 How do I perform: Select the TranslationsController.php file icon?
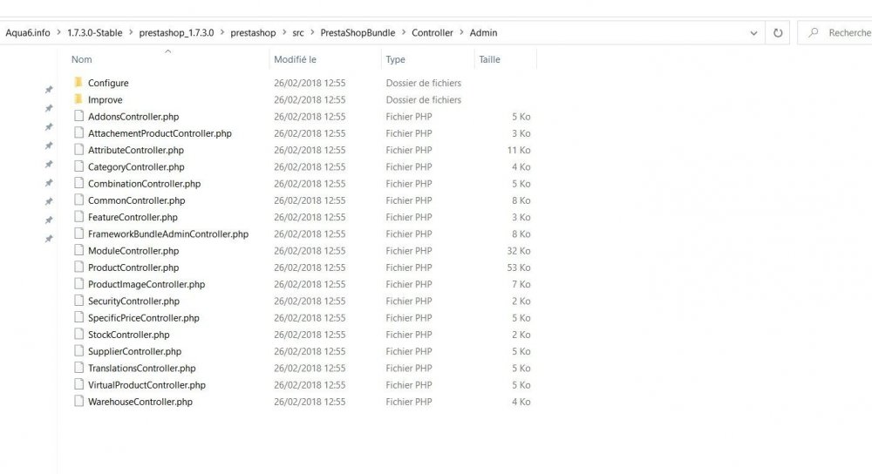pos(79,368)
